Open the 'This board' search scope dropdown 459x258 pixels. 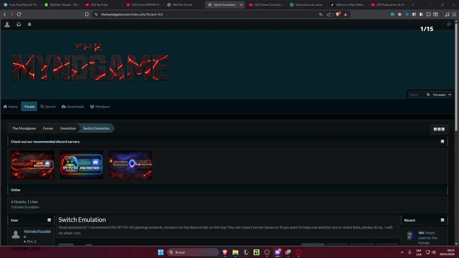pyautogui.click(x=441, y=95)
